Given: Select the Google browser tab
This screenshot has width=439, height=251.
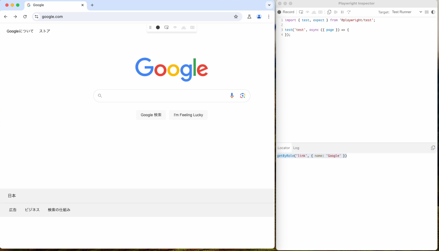Looking at the screenshot, I should click(x=56, y=5).
